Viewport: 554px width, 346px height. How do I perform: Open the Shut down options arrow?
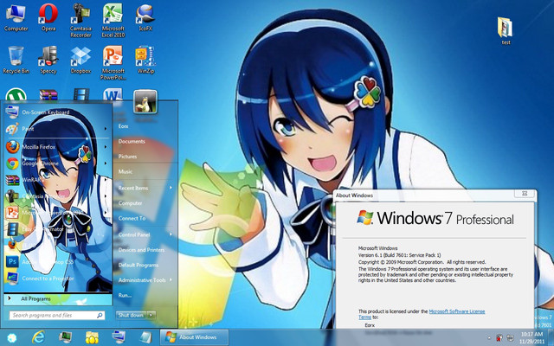[151, 315]
